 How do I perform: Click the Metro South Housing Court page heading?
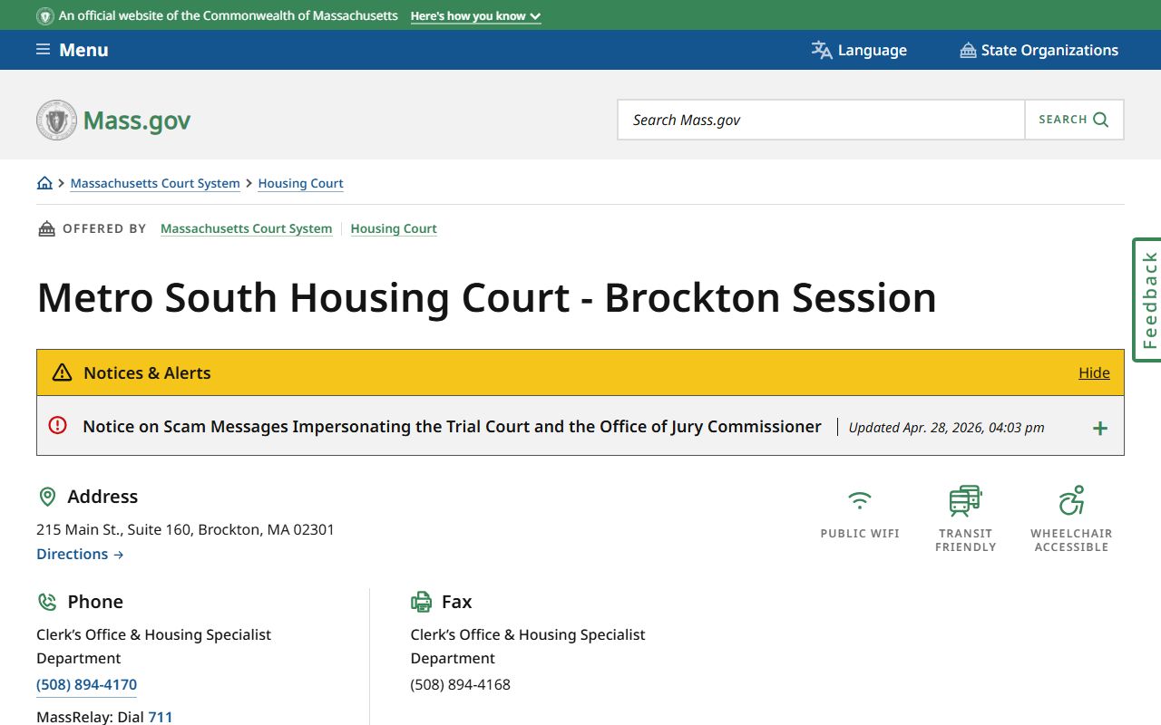[486, 298]
